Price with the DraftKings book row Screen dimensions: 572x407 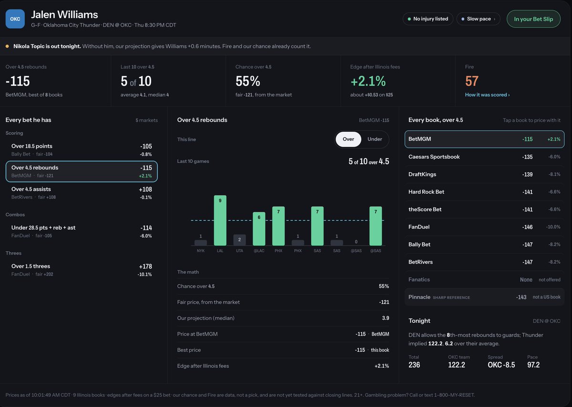pyautogui.click(x=484, y=174)
